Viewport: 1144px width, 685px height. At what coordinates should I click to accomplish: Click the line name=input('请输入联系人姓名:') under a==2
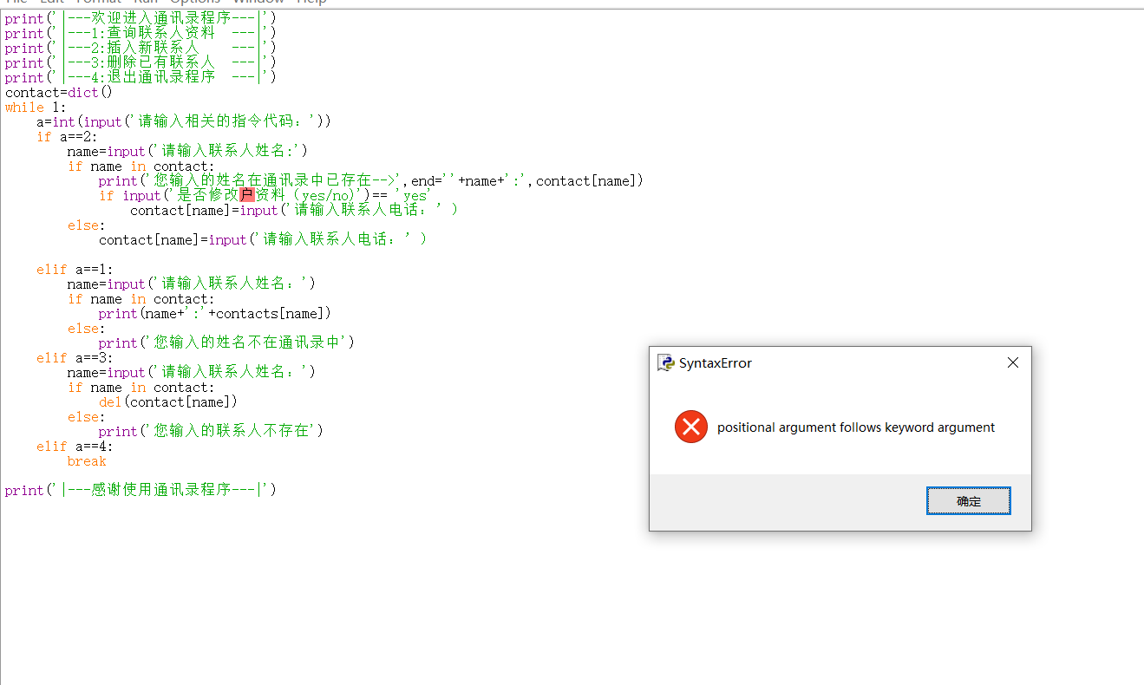[x=187, y=151]
